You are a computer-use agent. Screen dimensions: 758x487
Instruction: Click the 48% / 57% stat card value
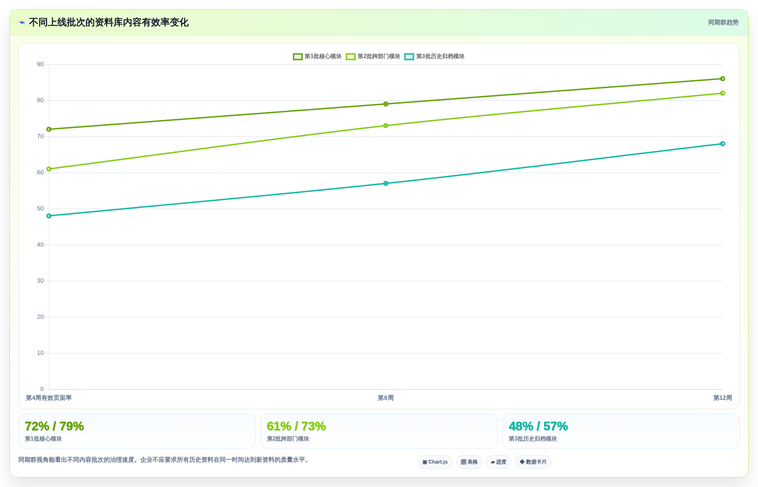click(538, 426)
